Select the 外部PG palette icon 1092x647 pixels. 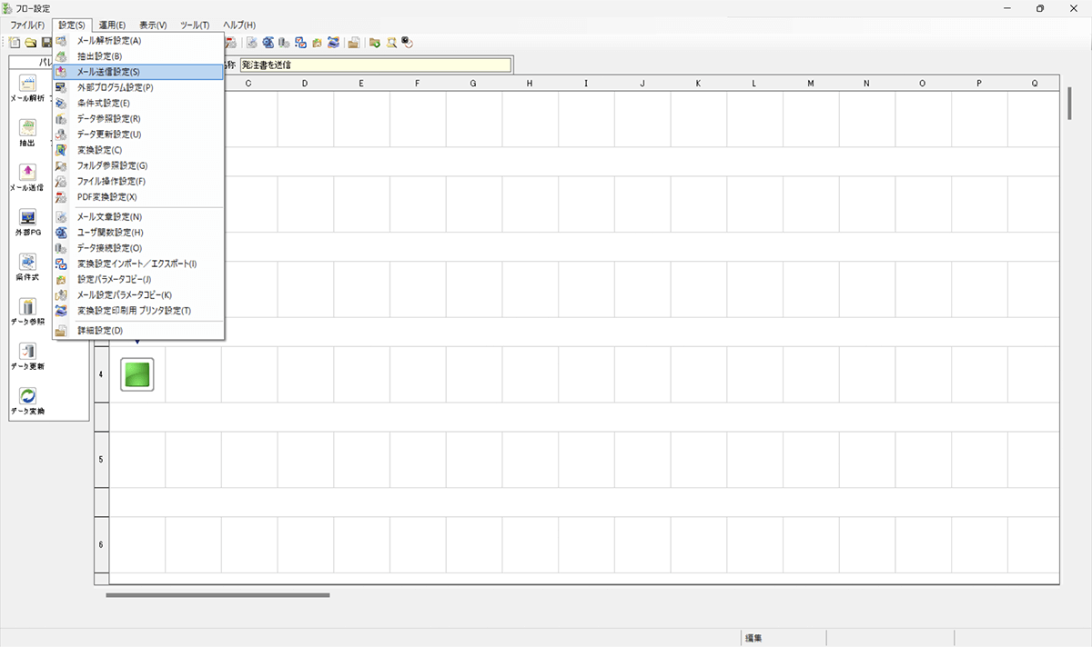[27, 216]
